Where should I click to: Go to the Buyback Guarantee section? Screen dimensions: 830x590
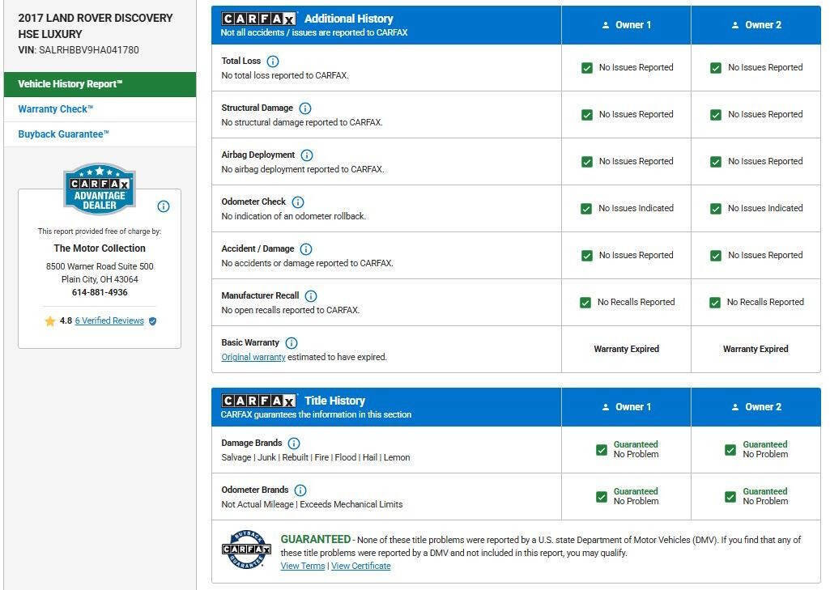64,134
